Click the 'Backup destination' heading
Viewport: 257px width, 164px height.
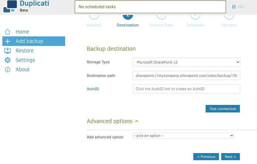tap(111, 49)
